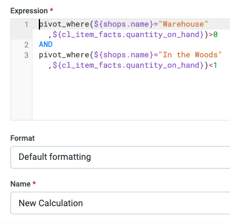The width and height of the screenshot is (230, 223).
Task: Select line number 1 in the gutter
Action: [27, 24]
